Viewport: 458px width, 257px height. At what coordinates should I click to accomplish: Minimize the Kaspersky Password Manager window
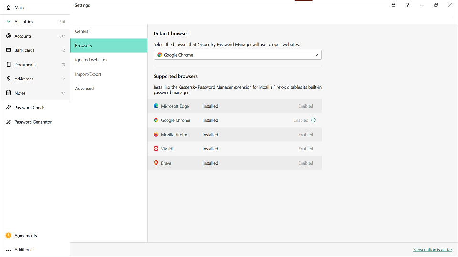(x=422, y=5)
